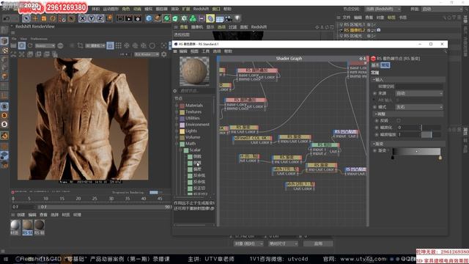Toggle the invert checkbox under adjust section
469x264 pixels.
click(x=398, y=120)
